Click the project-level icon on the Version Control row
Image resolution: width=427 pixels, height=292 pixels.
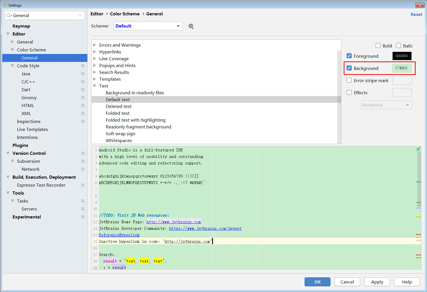coord(83,153)
